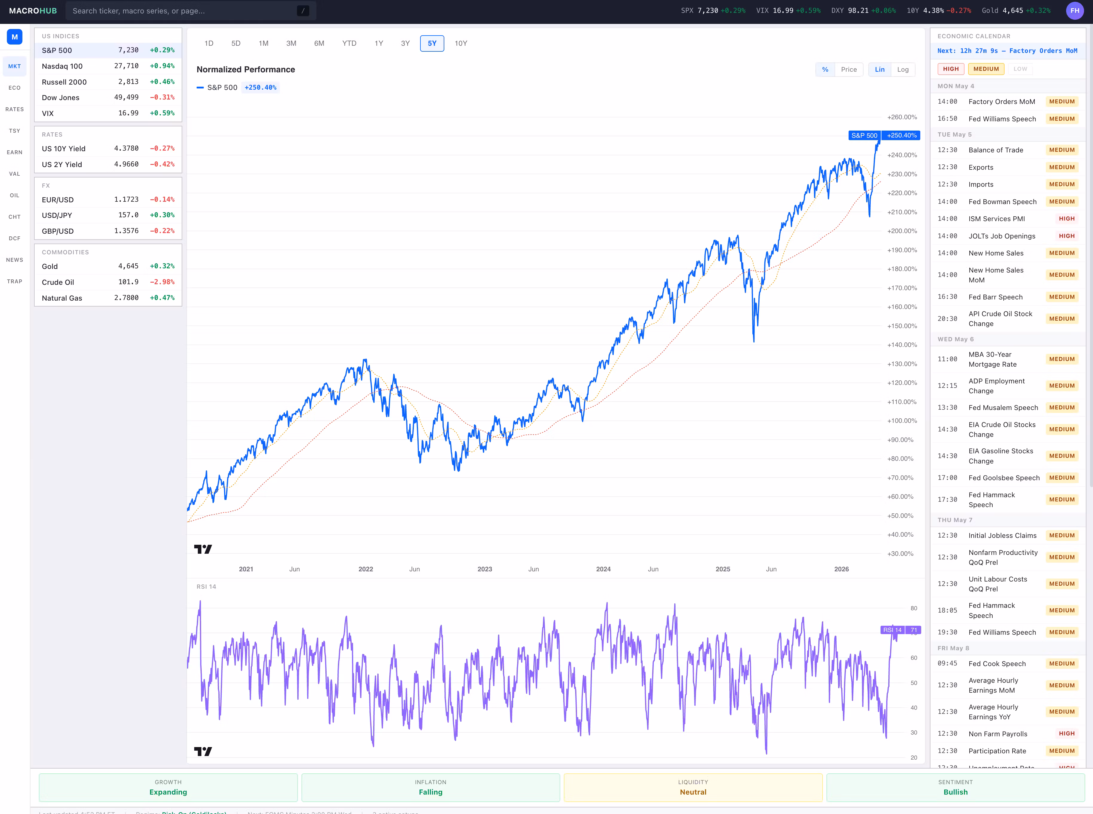Click the RSI 14 value label
The height and width of the screenshot is (814, 1093).
tap(900, 630)
